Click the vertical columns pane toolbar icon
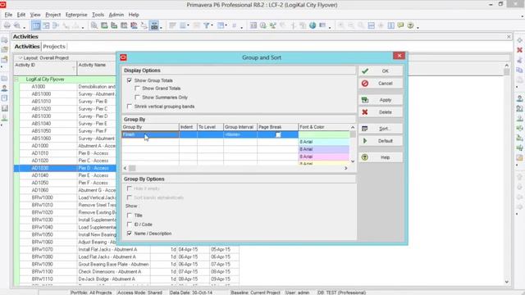The height and width of the screenshot is (295, 525). (390, 25)
